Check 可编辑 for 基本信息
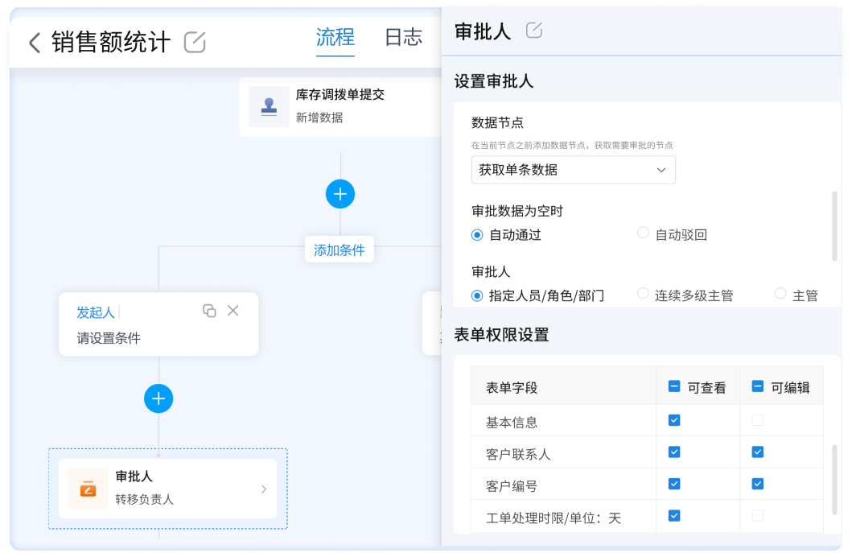Screen dimensions: 852x553 coord(757,420)
